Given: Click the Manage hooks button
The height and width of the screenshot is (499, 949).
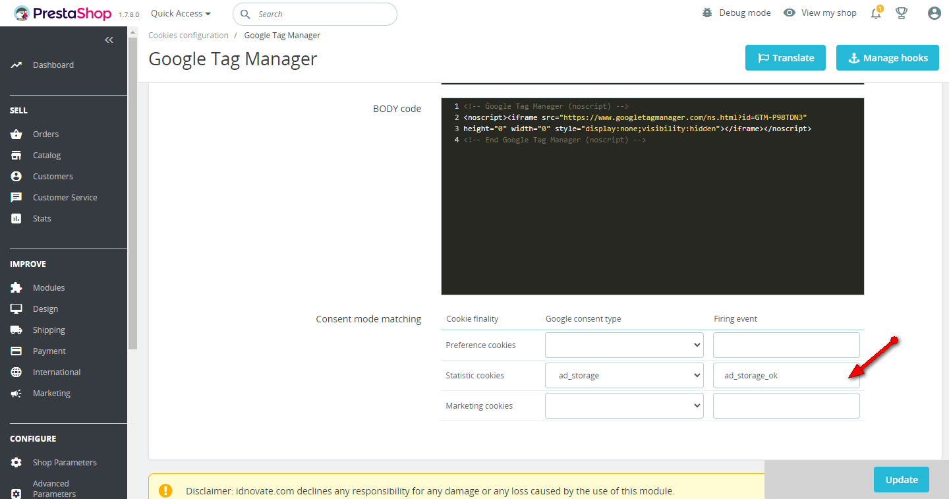Looking at the screenshot, I should (887, 58).
